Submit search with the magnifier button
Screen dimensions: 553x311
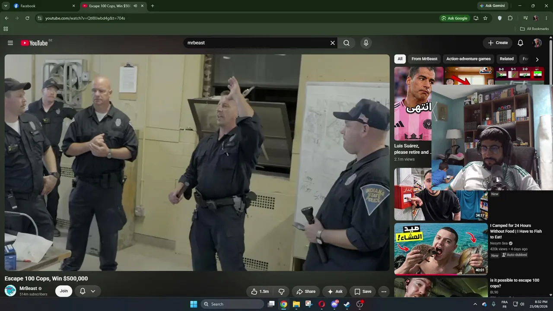[346, 43]
